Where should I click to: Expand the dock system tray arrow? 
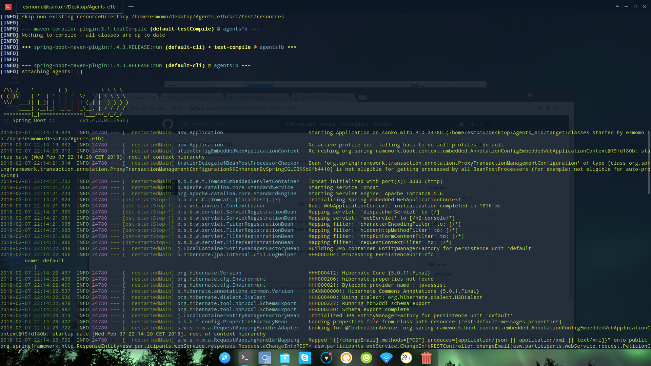click(326, 358)
